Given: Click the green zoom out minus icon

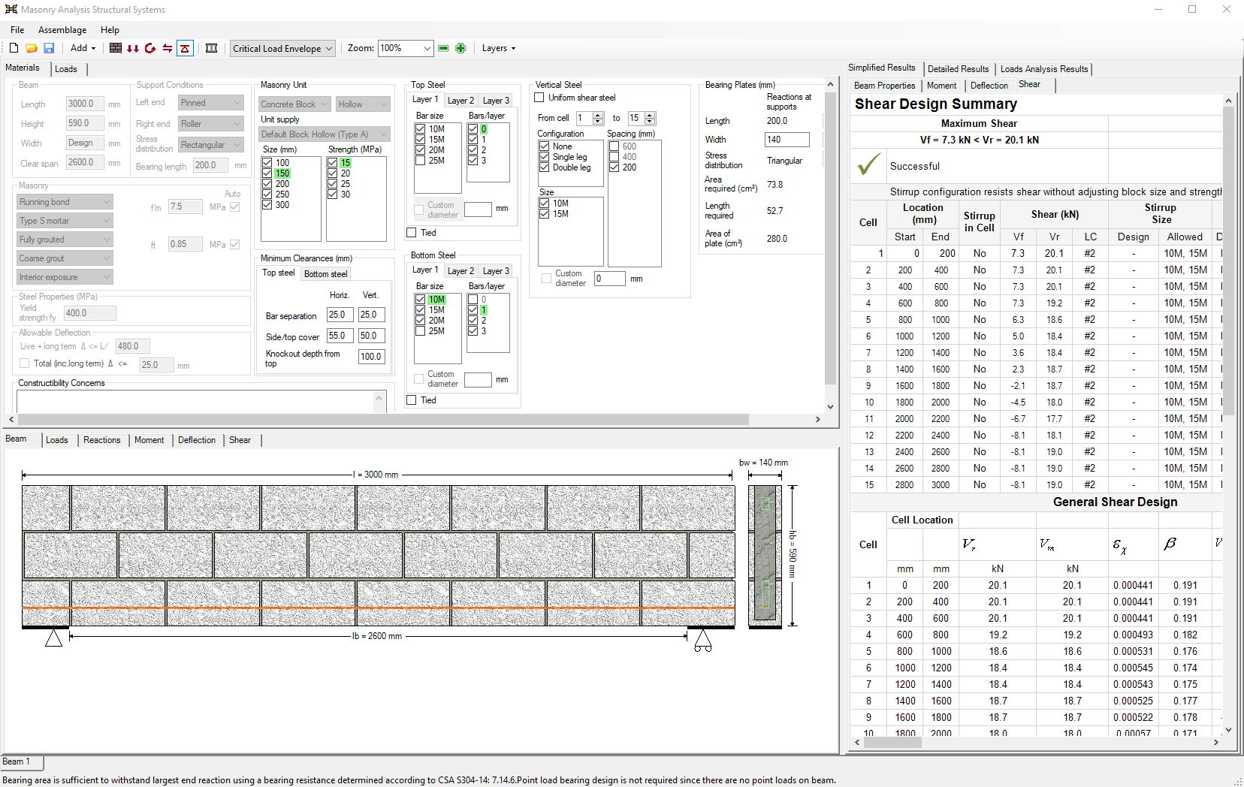Looking at the screenshot, I should [443, 48].
